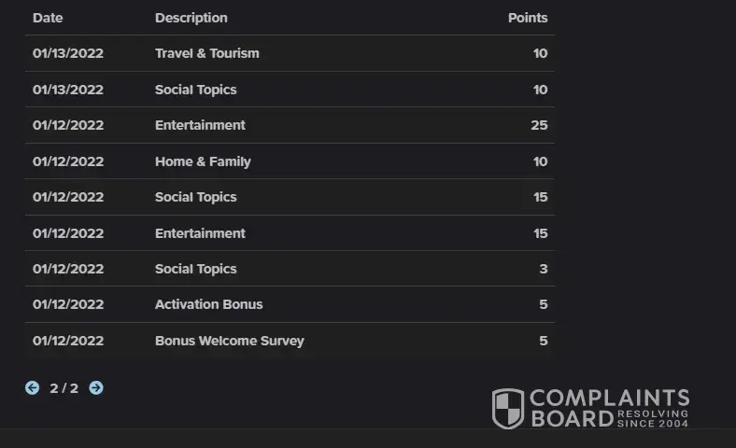
Task: Click the 5 points value for Activation Bonus
Action: coord(543,304)
